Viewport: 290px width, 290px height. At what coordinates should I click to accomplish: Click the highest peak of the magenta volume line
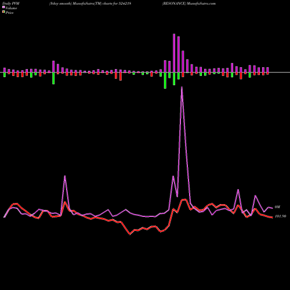coord(182,87)
